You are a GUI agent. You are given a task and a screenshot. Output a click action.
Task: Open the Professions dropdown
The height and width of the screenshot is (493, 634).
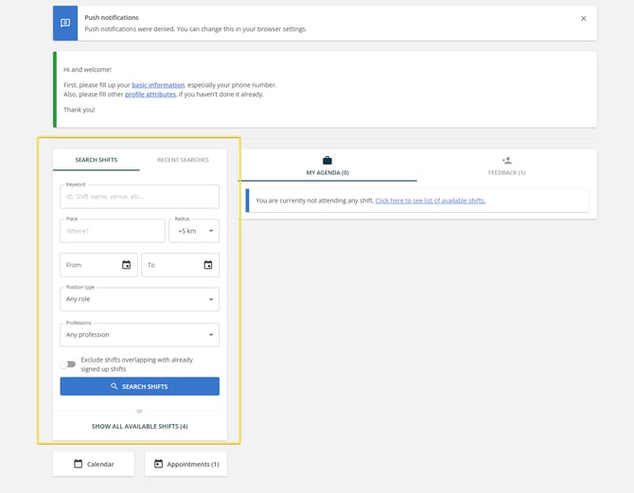pos(140,335)
